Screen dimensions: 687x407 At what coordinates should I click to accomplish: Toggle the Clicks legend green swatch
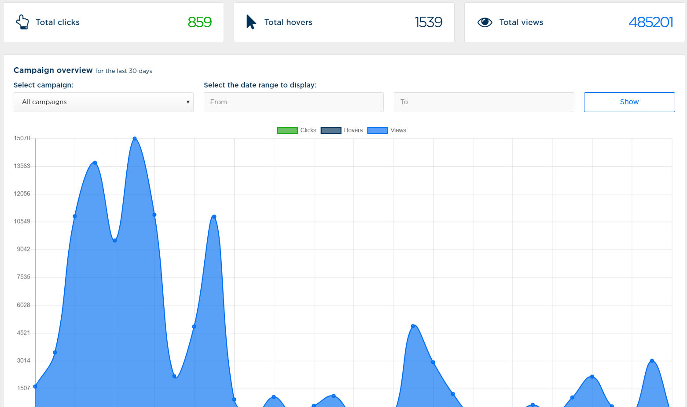(x=287, y=131)
